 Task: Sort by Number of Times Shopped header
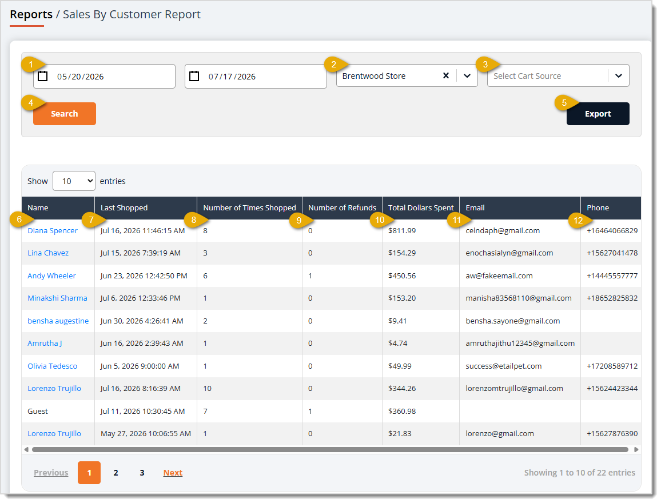tap(249, 207)
